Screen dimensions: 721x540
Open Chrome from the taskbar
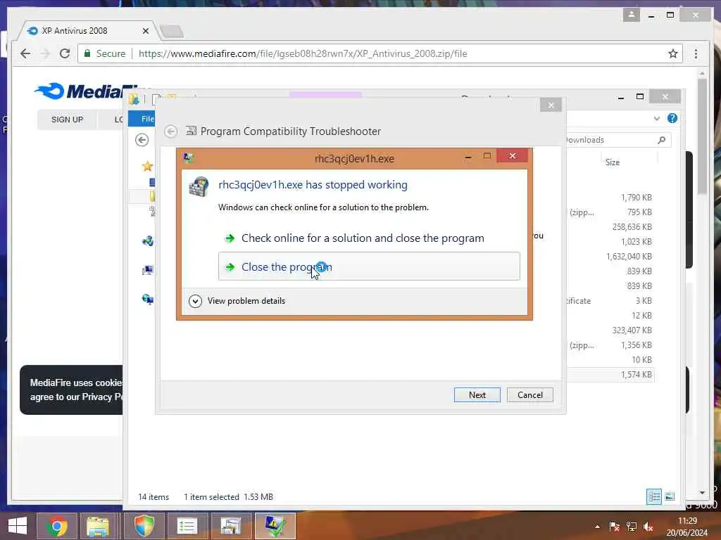(x=56, y=526)
